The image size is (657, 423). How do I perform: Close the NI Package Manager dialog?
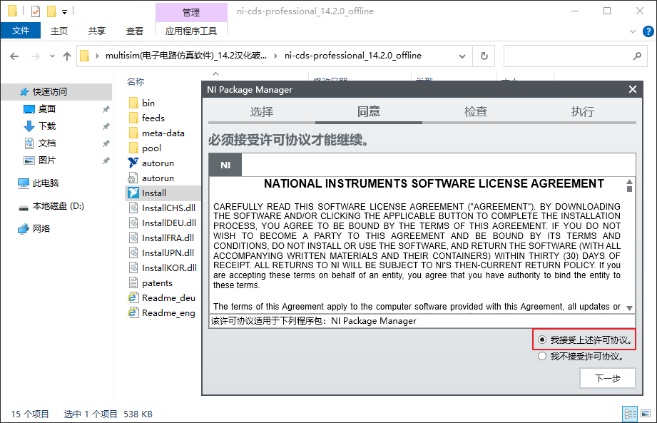click(x=633, y=89)
